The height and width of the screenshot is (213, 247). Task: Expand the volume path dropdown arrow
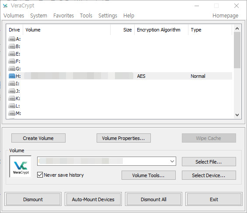[172, 161]
